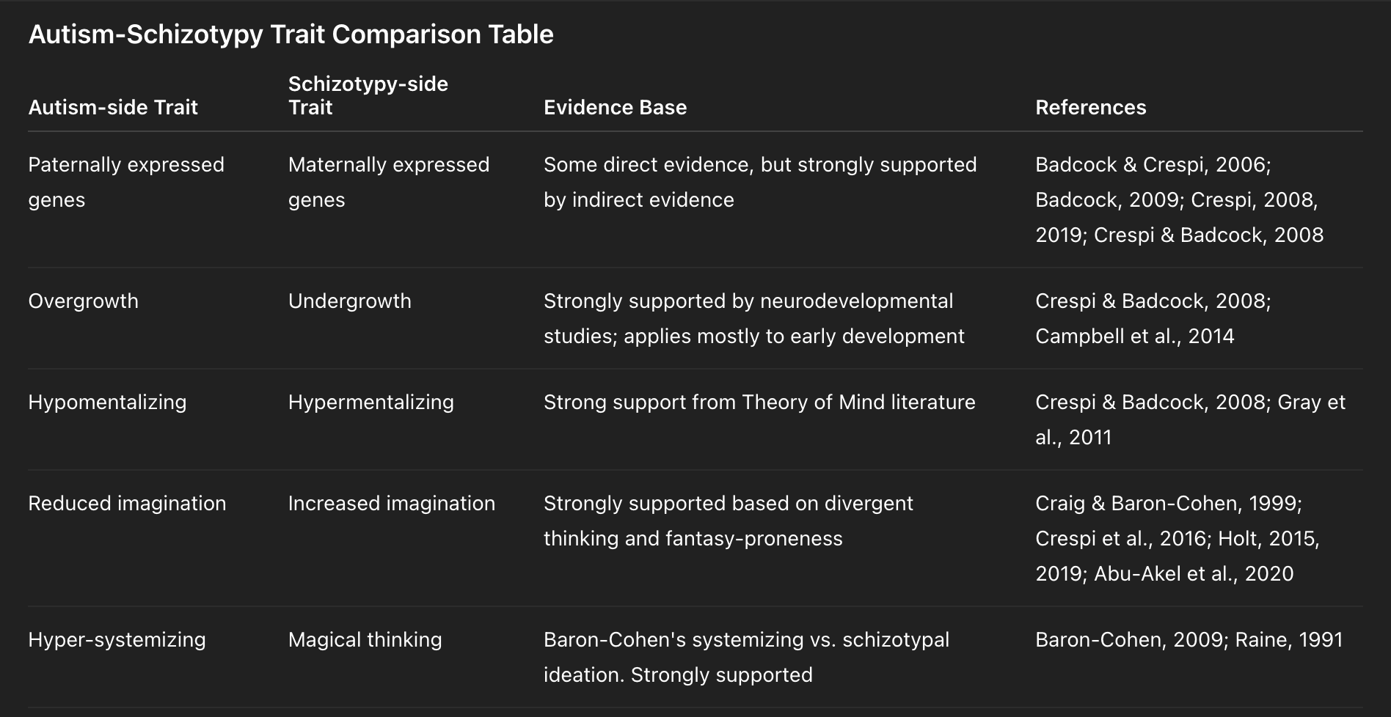Image resolution: width=1391 pixels, height=717 pixels.
Task: Click the Hypermentalizing cell
Action: pos(370,402)
